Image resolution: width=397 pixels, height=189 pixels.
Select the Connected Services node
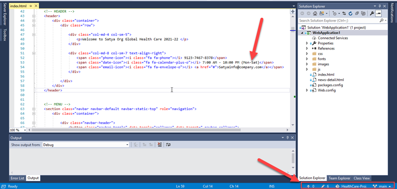click(333, 38)
